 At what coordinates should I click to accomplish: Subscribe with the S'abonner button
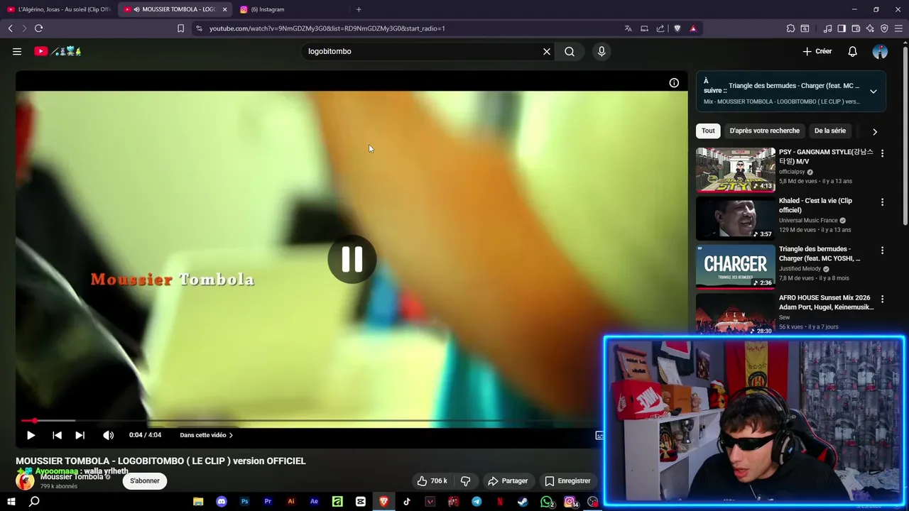coord(145,480)
